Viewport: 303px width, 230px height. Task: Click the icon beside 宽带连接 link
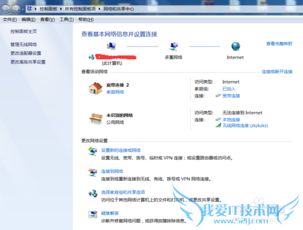point(218,96)
